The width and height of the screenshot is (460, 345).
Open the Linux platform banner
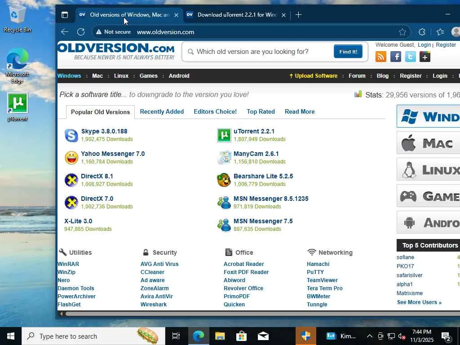[428, 169]
